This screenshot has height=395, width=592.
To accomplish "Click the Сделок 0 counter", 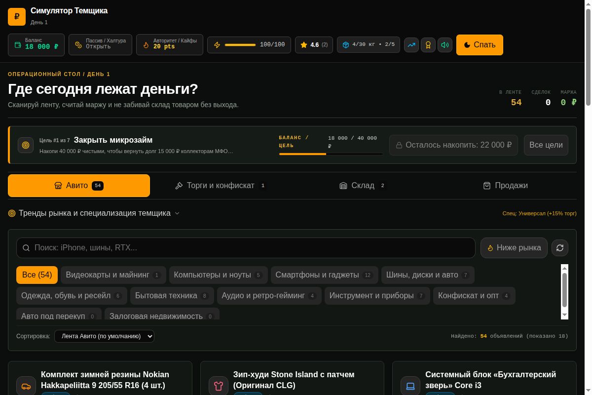I will [x=541, y=98].
